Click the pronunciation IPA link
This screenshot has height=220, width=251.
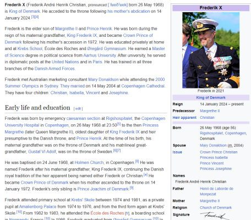tap(118, 5)
